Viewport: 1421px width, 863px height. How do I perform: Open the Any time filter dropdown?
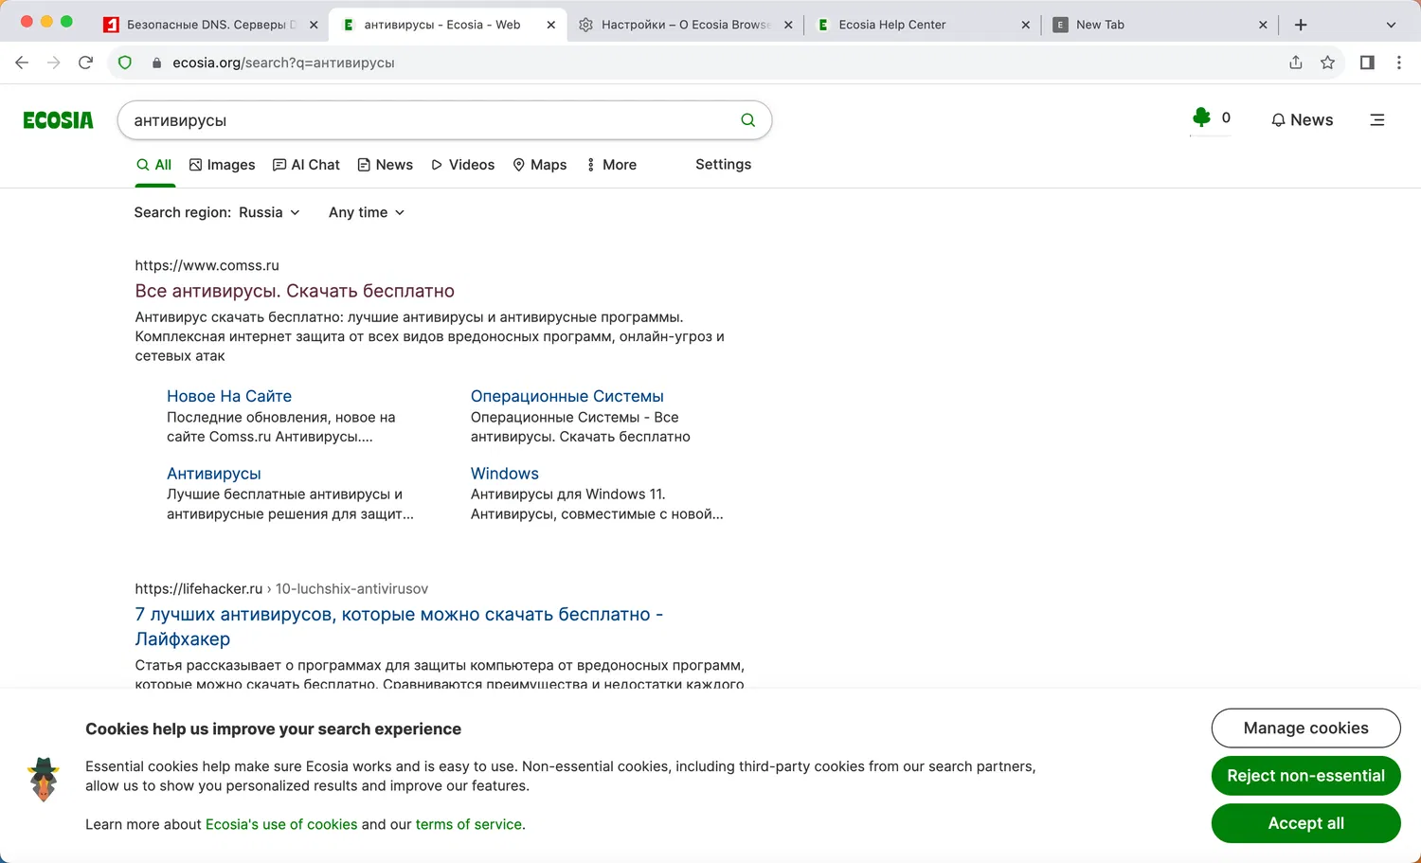(367, 212)
